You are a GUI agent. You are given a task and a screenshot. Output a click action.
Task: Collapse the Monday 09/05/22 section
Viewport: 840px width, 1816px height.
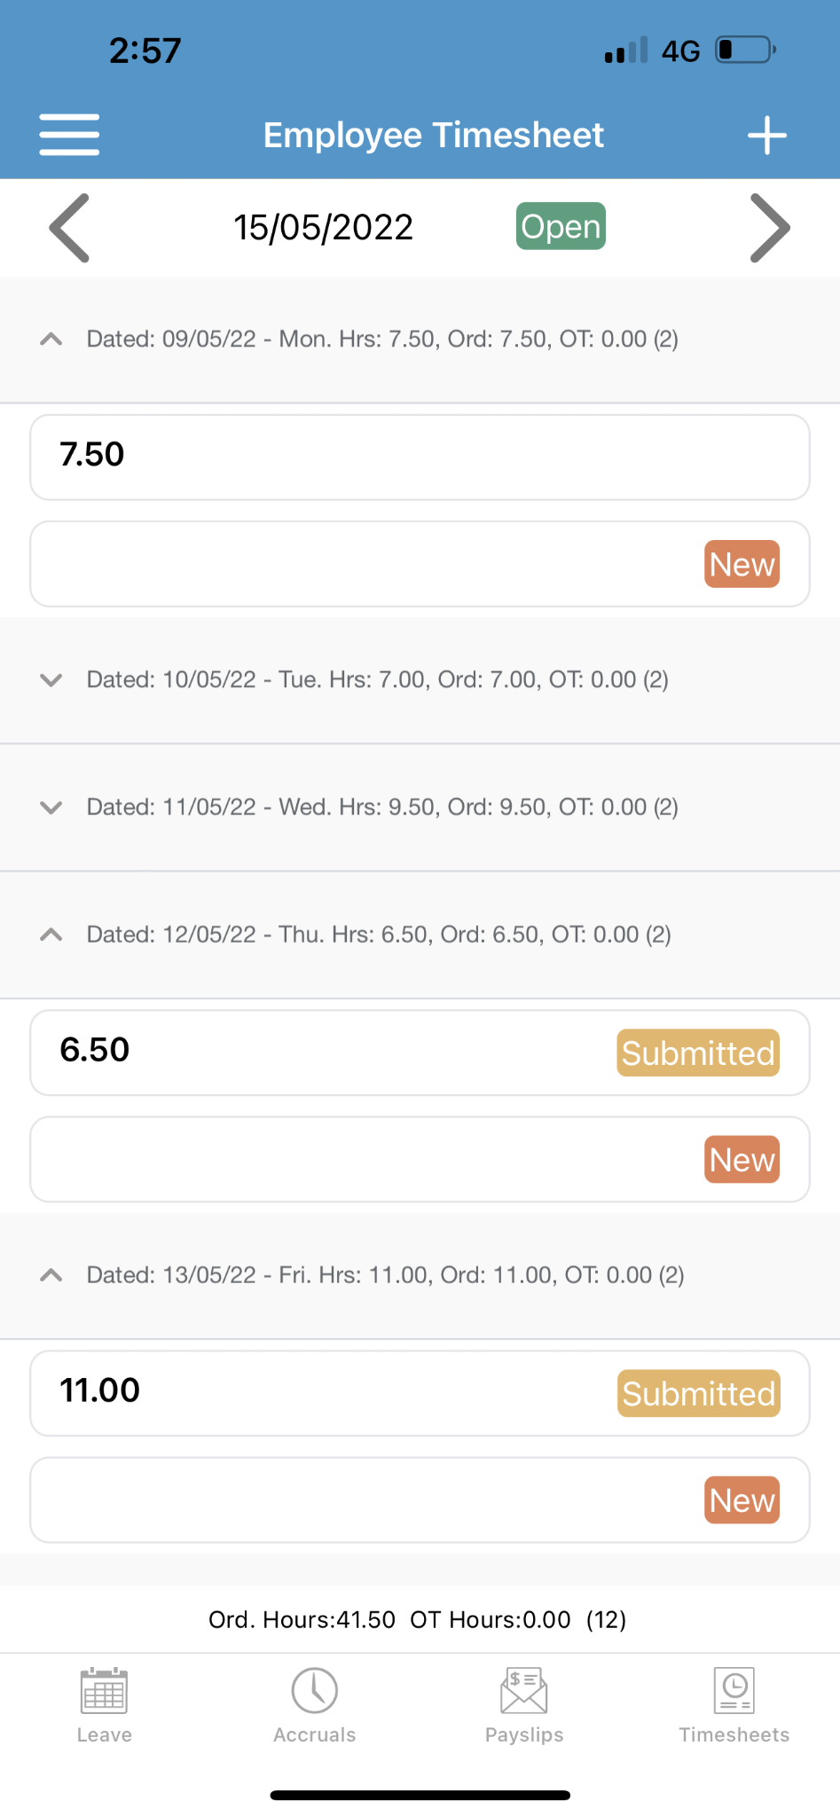[51, 339]
